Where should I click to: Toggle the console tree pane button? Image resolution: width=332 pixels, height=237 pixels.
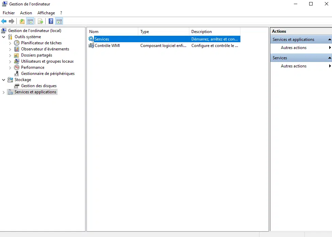coord(30,21)
